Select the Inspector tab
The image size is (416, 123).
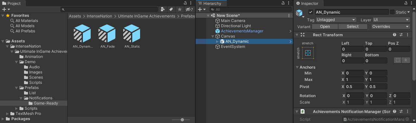pos(307,3)
